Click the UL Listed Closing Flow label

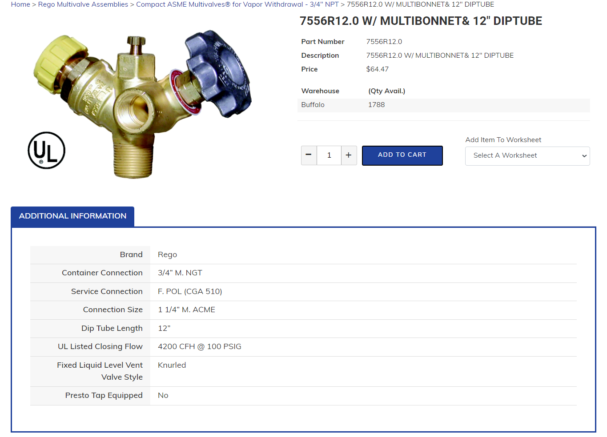(100, 347)
